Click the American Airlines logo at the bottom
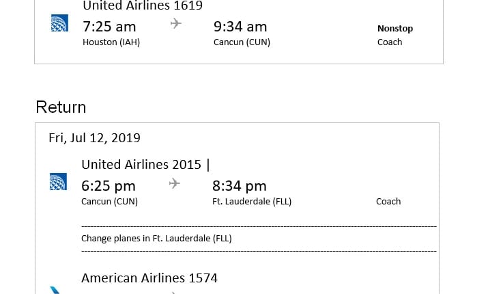 [x=56, y=291]
